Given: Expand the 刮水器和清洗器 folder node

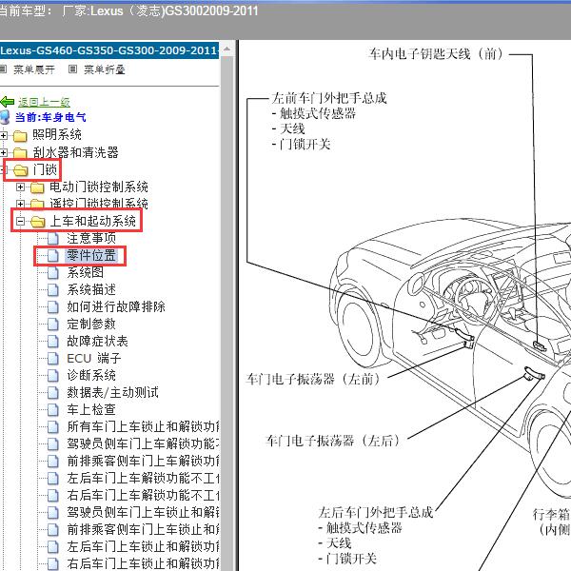Looking at the screenshot, I should tap(3, 152).
